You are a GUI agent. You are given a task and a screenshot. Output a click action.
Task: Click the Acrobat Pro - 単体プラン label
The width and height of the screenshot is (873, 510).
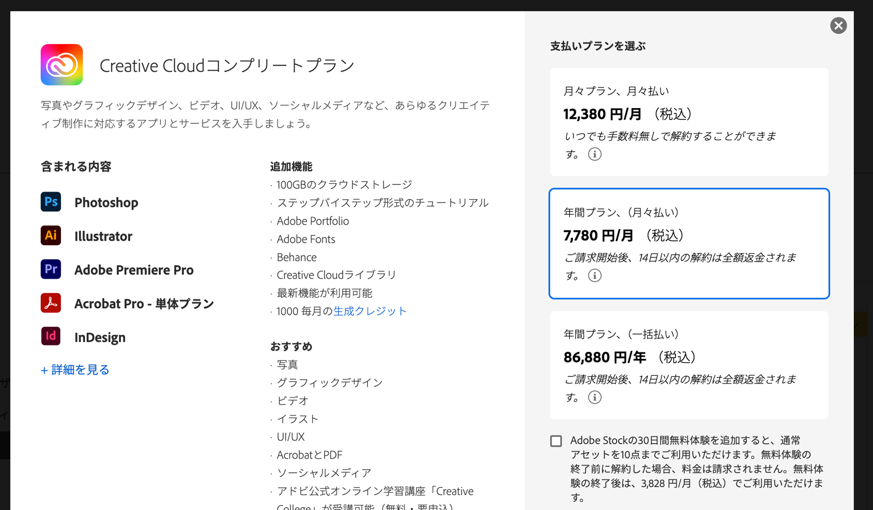click(x=144, y=304)
